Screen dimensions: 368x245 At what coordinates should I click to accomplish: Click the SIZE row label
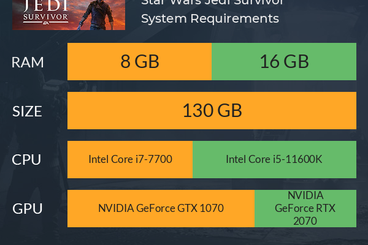27,111
